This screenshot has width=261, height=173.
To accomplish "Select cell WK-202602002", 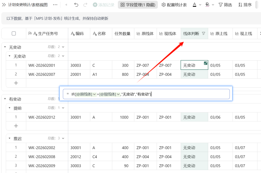I will pos(47,148).
